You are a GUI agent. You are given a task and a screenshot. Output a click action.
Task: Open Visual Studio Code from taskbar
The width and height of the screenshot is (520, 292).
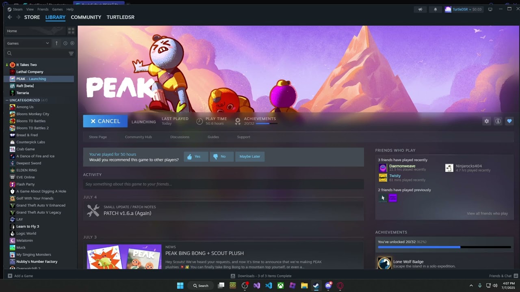[269, 286]
